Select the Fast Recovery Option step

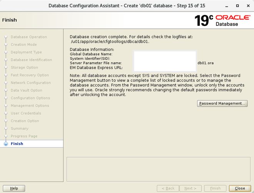tap(30, 75)
